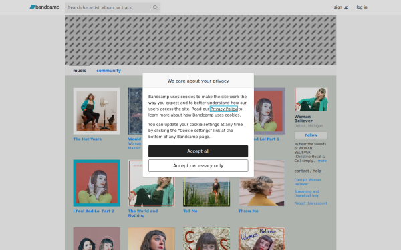Choose Accept necessary only

pyautogui.click(x=198, y=165)
